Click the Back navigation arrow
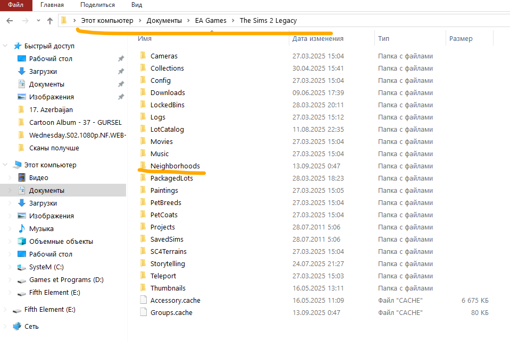Image resolution: width=510 pixels, height=341 pixels. [9, 21]
